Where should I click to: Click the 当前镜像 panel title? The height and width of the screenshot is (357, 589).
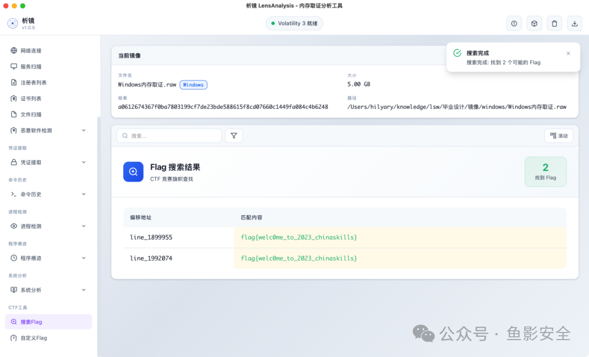129,56
